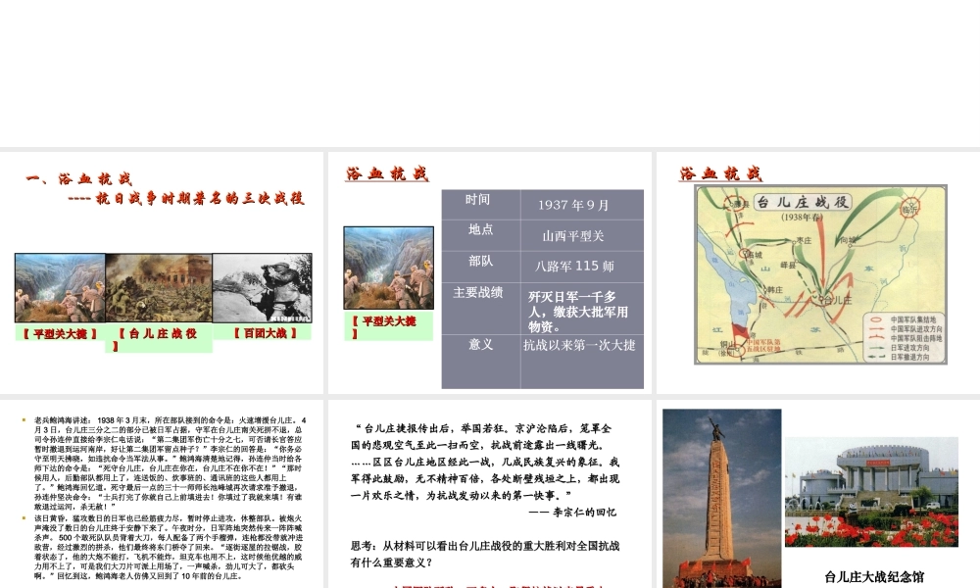This screenshot has width=980, height=588.
Task: Click the 该日黄昏 second bullet paragraph
Action: [169, 548]
